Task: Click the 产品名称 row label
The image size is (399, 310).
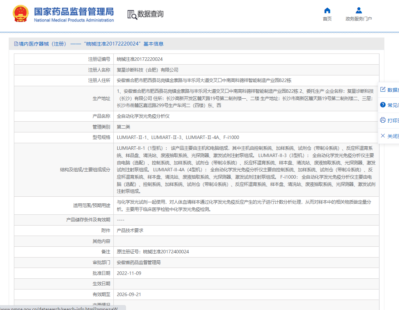Action: (x=101, y=116)
